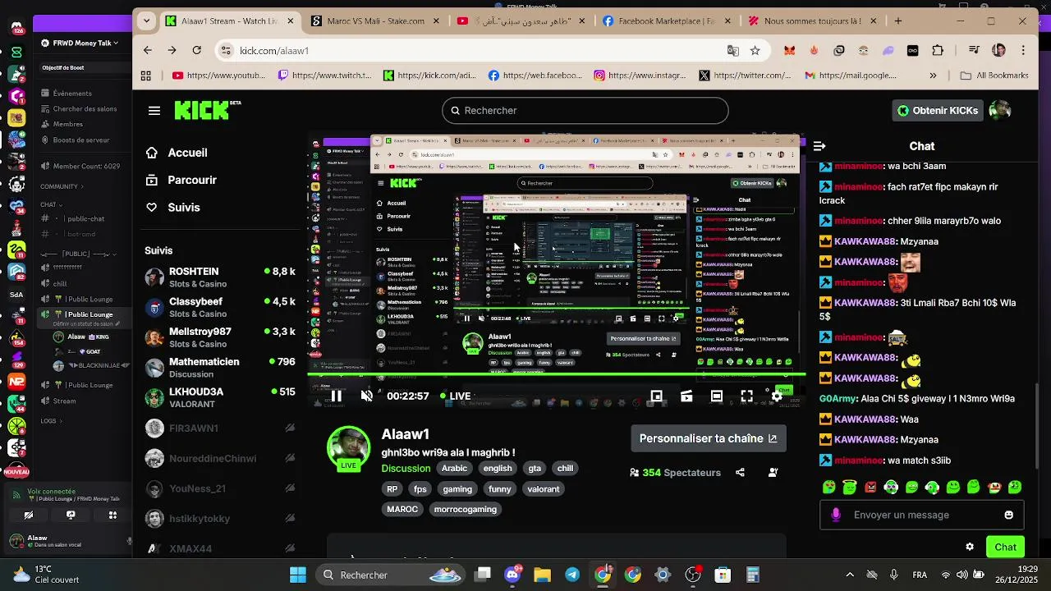Open Chrome's tab search dropdown arrow

pos(146,21)
